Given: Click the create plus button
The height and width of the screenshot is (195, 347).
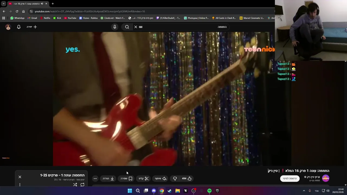Looking at the screenshot, I should [x=32, y=27].
